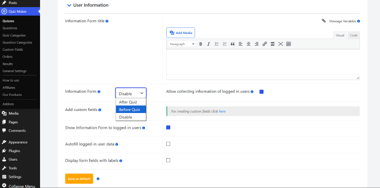
Task: Click the link icon beside Message Variables
Action: pyautogui.click(x=324, y=21)
